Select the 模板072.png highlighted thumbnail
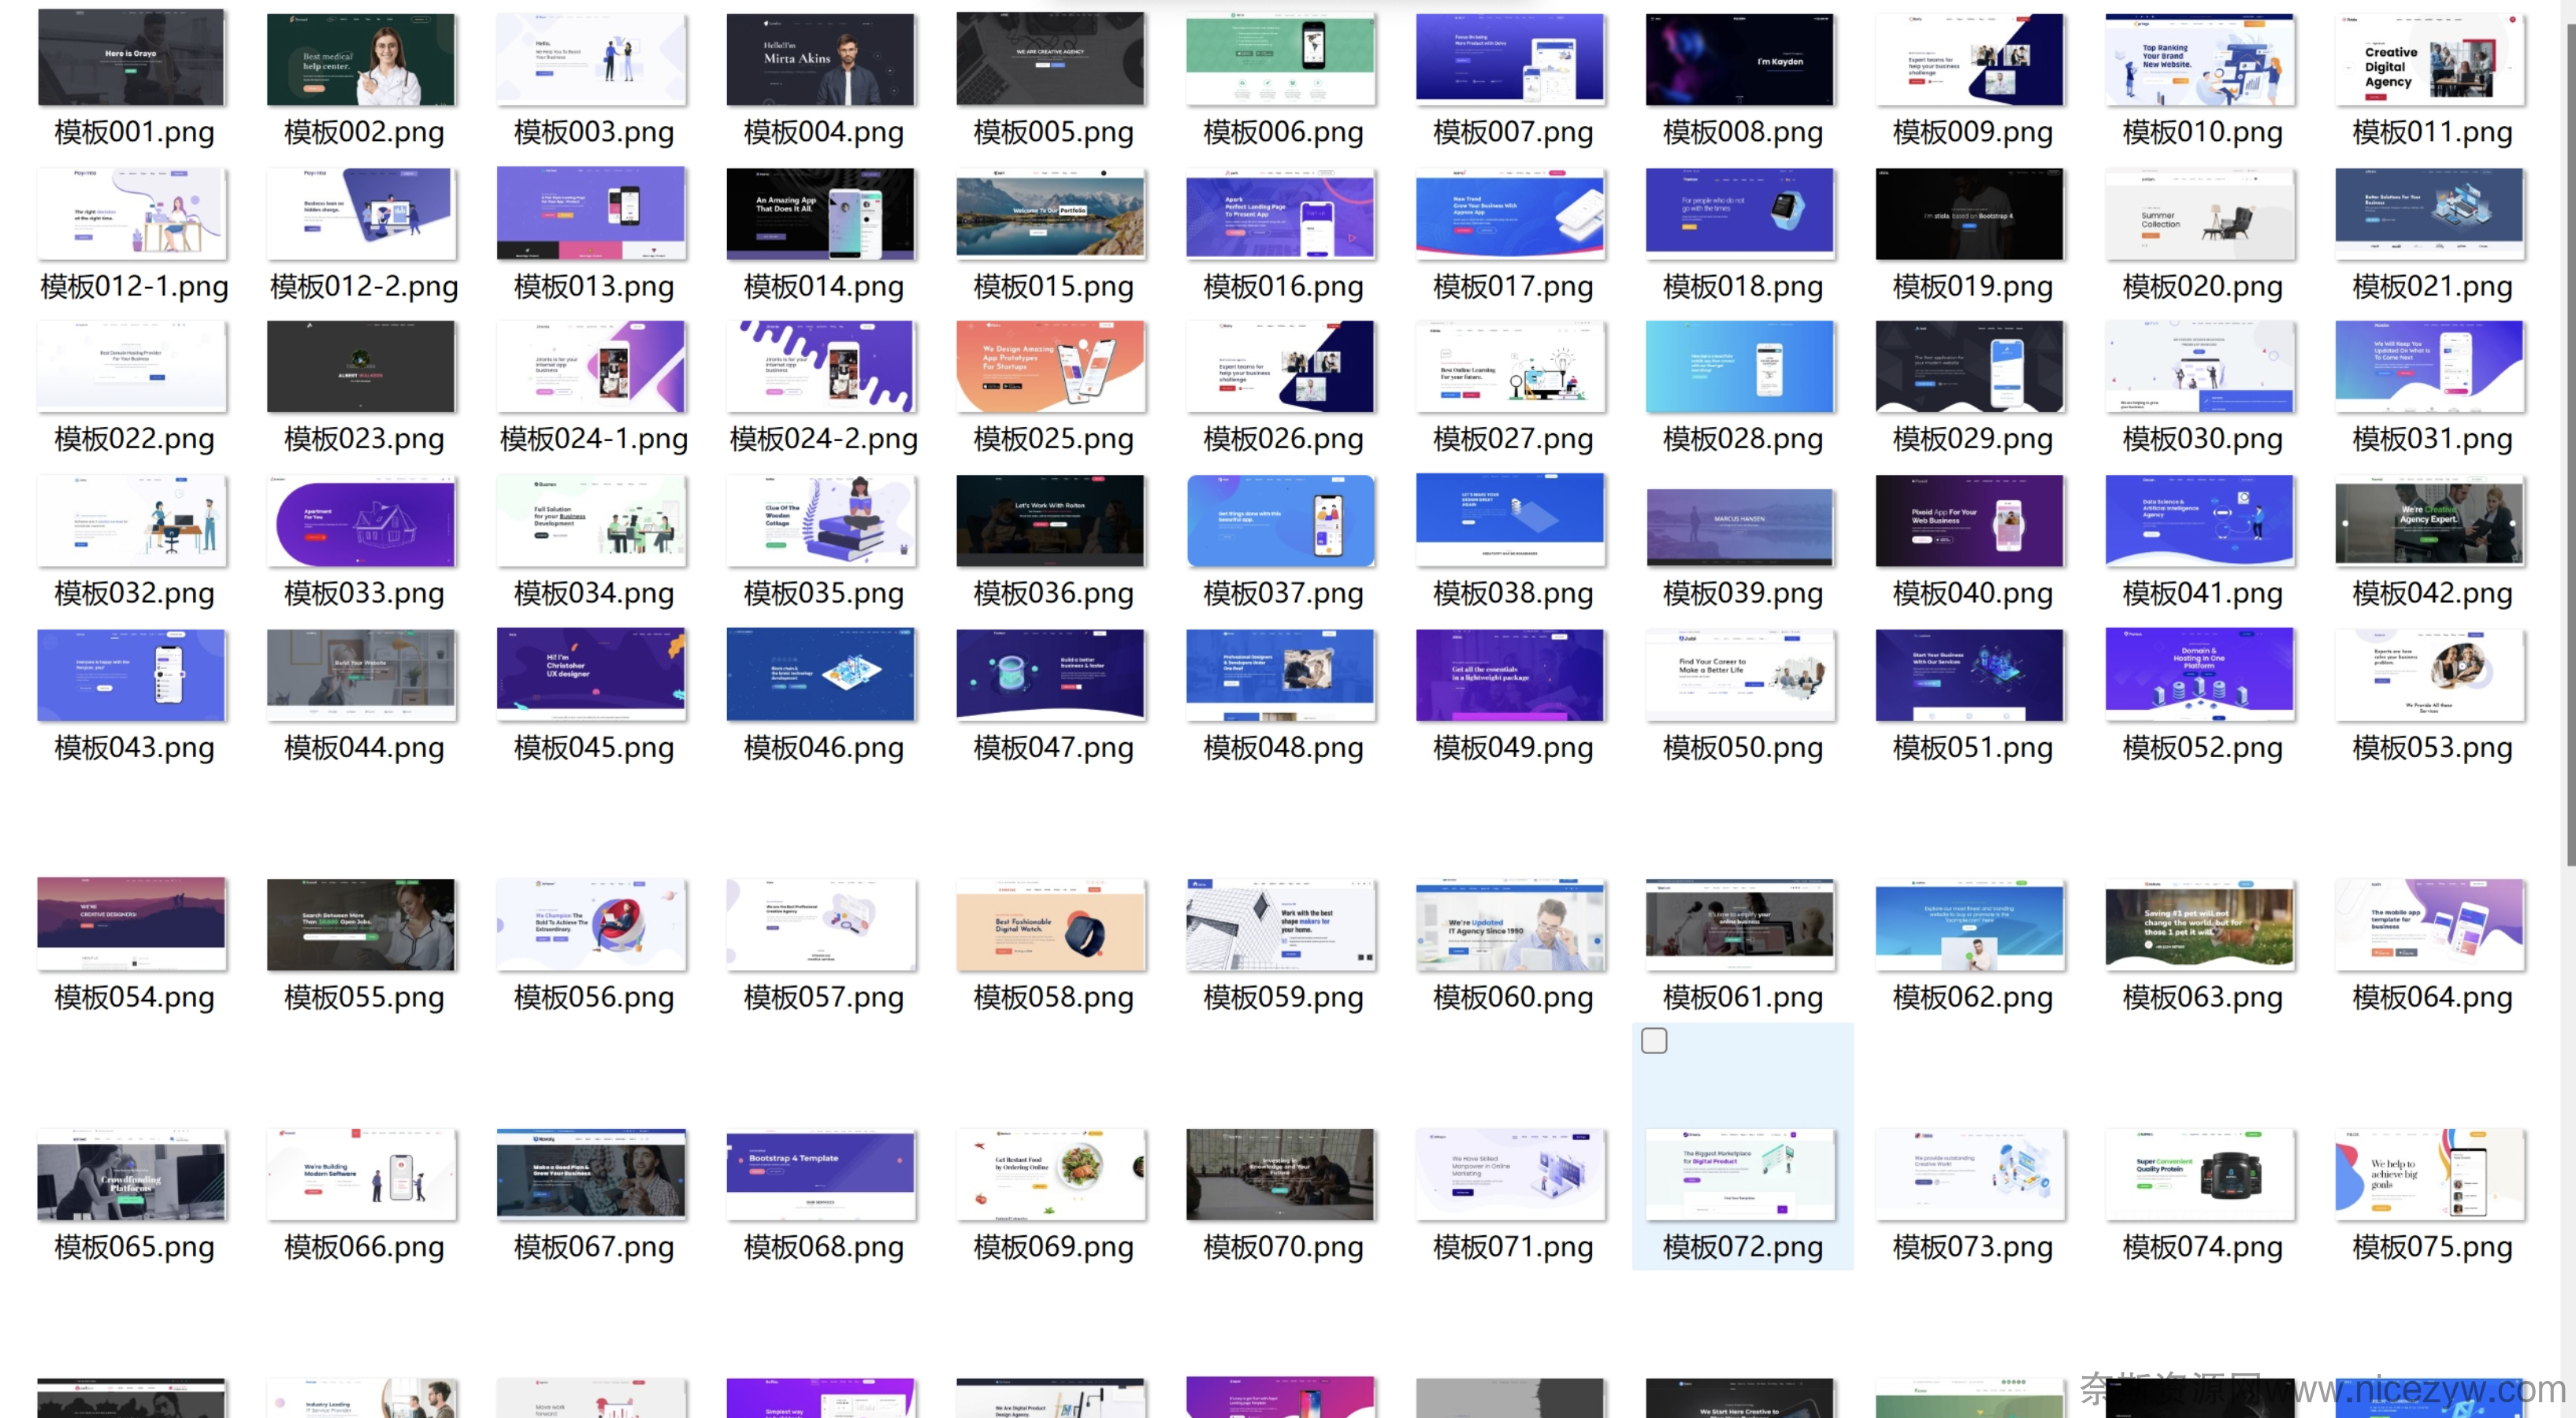Viewport: 2576px width, 1418px height. pos(1740,1175)
